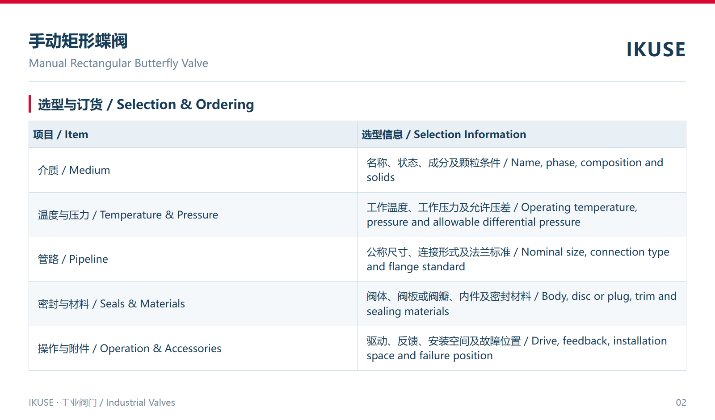
Task: Click the page number 02
Action: [x=681, y=403]
